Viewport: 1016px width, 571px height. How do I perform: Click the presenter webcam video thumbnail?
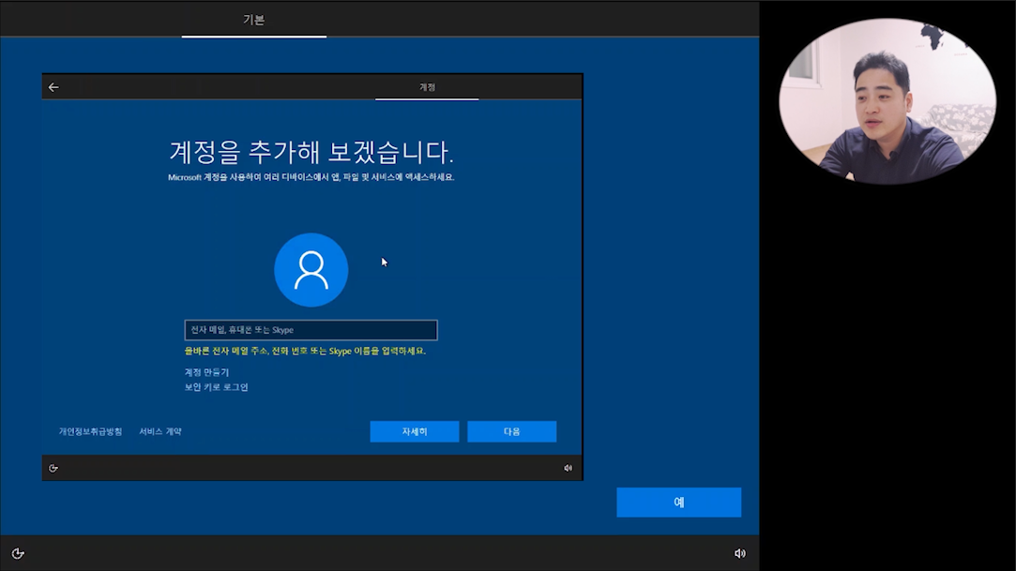tap(887, 101)
